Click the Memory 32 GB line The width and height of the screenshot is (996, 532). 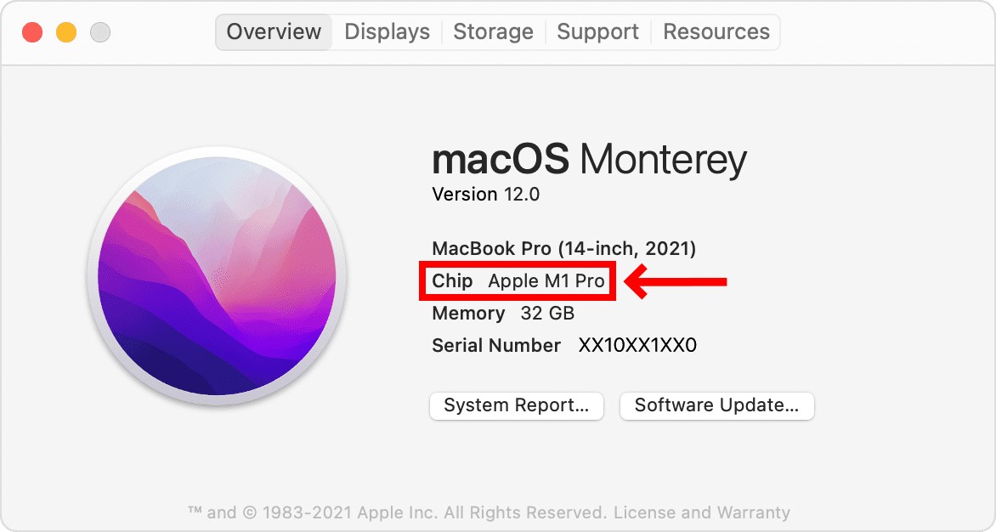click(x=503, y=314)
